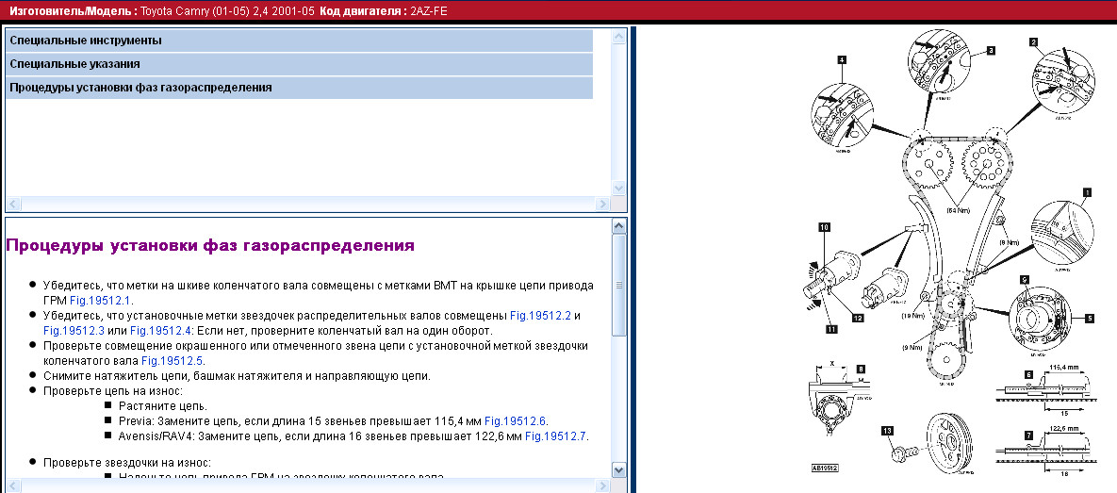The height and width of the screenshot is (493, 1117).
Task: Click the text Проверьте звездочки на износ
Action: click(127, 463)
